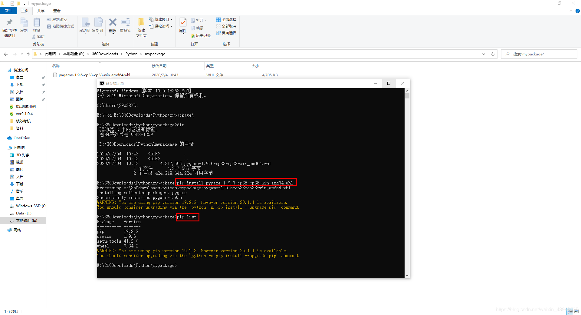Screen dimensions: 581x315
Task: Switch to the 主页 home tab
Action: (25, 11)
